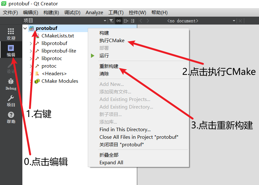This screenshot has height=185, width=259.
Task: Choose 运行 (Run) from context menu
Action: [x=138, y=56]
